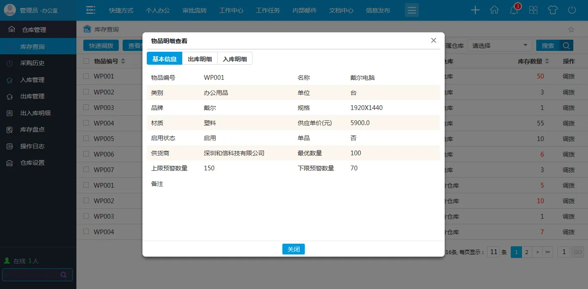Expand the header overflow hamburger menu
Screen dimensions: 588x289
[x=411, y=10]
